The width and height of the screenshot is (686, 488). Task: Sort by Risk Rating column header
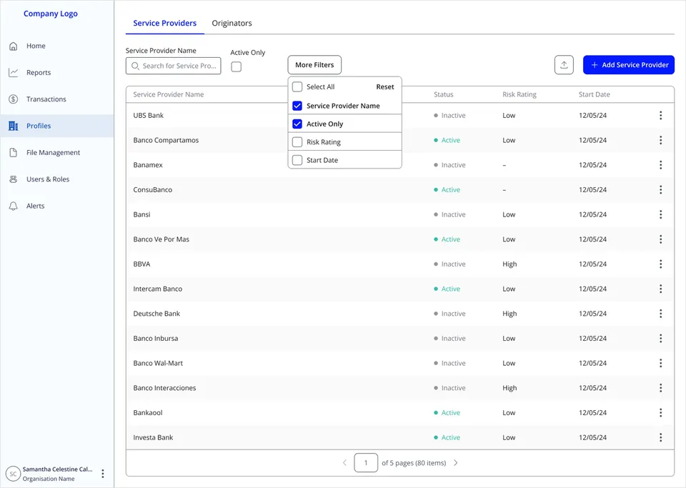coord(520,94)
